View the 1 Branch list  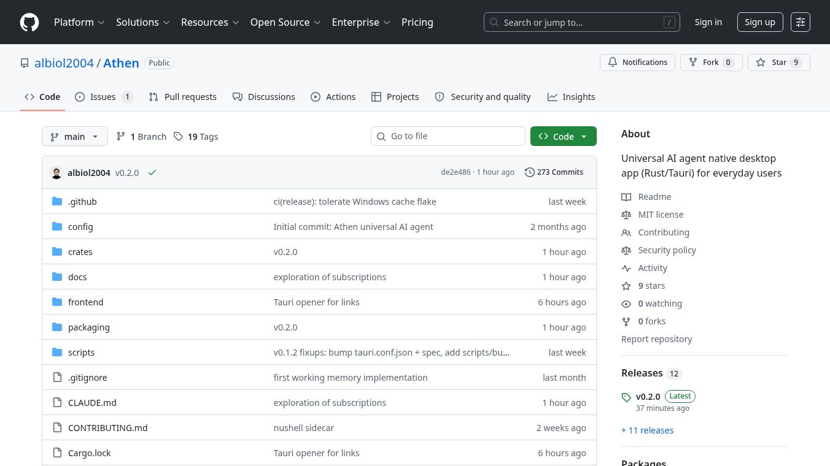[x=141, y=137]
